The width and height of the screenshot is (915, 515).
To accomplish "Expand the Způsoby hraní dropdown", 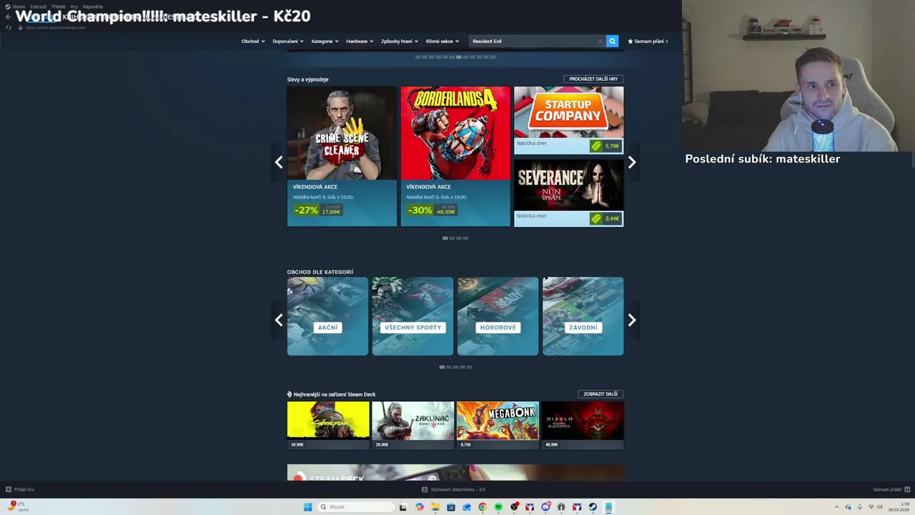I will [399, 41].
